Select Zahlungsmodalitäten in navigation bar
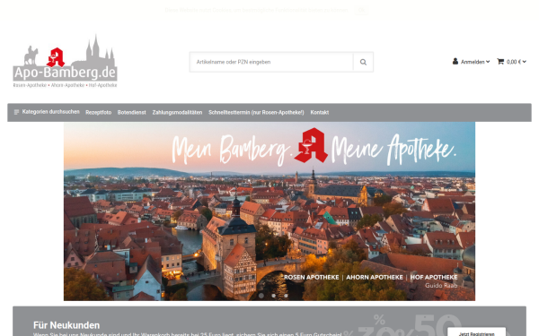Viewport: 539px width, 336px height. click(x=177, y=113)
